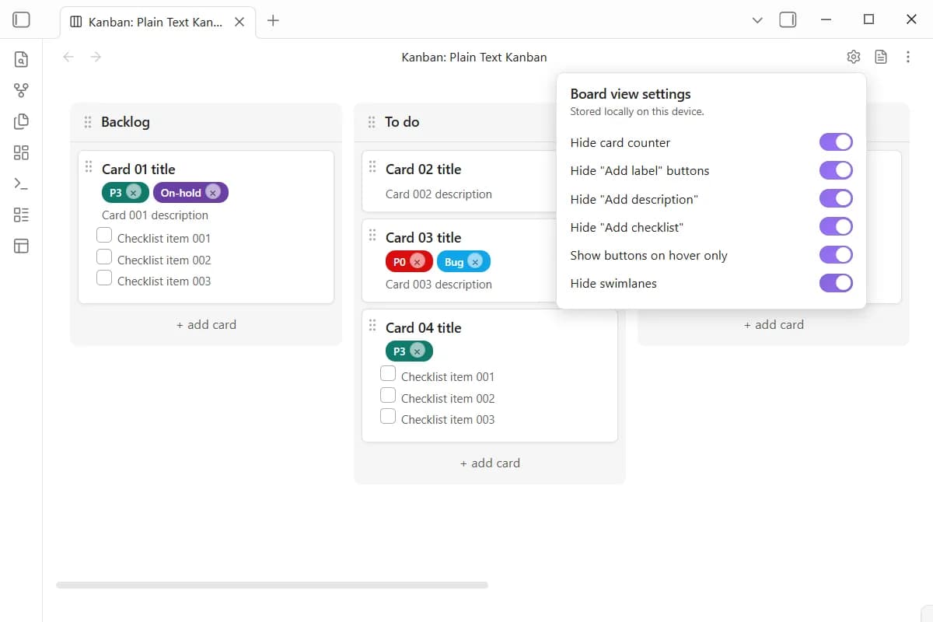Click the checklist/properties icon in ribbon
This screenshot has width=933, height=622.
pyautogui.click(x=21, y=215)
